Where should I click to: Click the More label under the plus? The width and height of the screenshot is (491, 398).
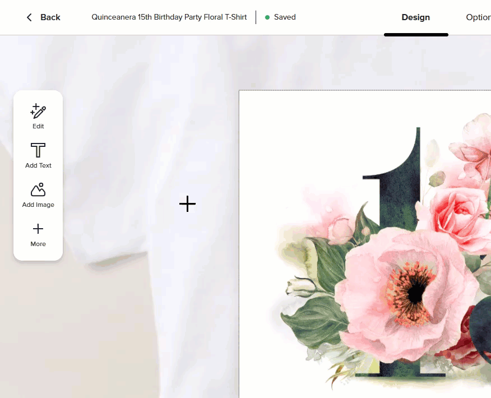click(38, 244)
